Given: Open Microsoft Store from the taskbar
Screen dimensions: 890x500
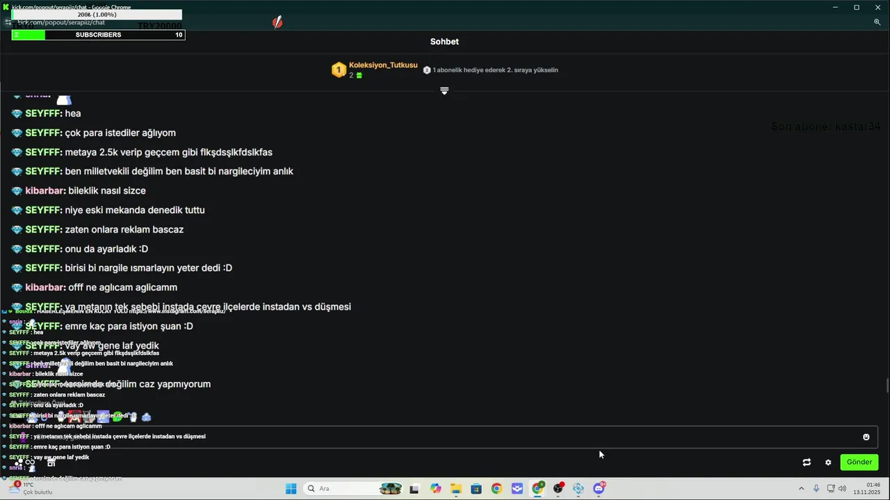Looking at the screenshot, I should click(x=476, y=489).
